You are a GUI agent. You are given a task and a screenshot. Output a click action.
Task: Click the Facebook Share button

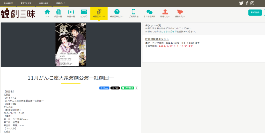pos(104,88)
